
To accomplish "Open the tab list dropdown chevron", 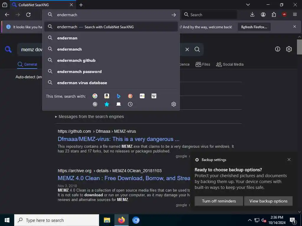I will (248, 5).
